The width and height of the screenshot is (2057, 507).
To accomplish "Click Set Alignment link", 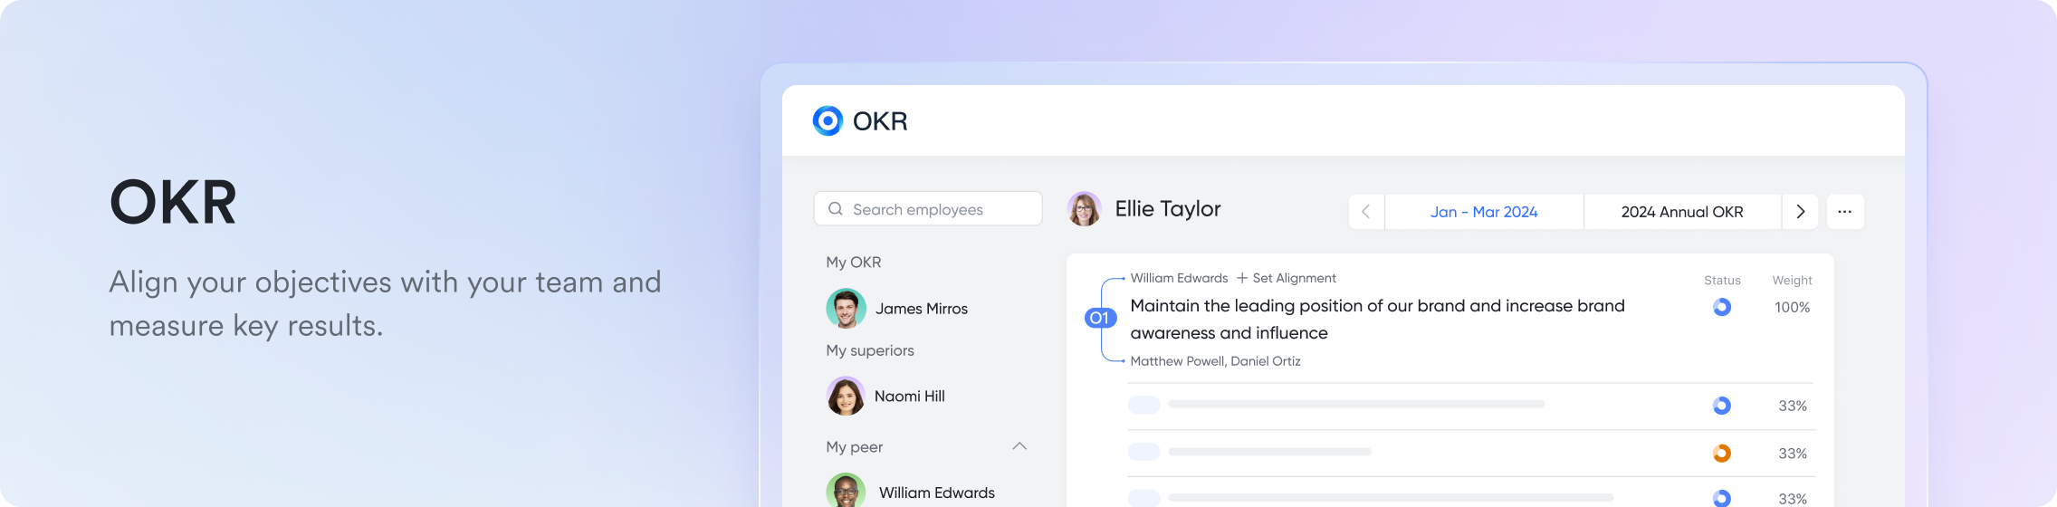I will [1286, 278].
